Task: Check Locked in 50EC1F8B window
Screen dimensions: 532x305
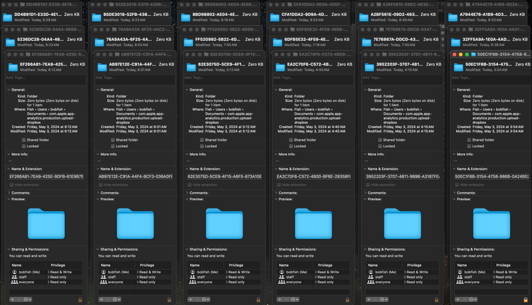Action: coord(469,146)
